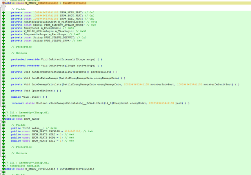The image size is (251, 175).
Task: Click green added marker beside HandleUpdatePartDurability line
Action: point(4,72)
